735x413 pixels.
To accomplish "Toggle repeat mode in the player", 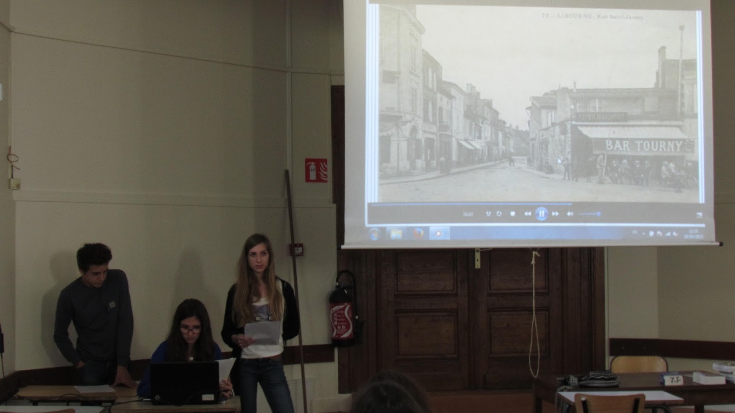I will pos(499,214).
